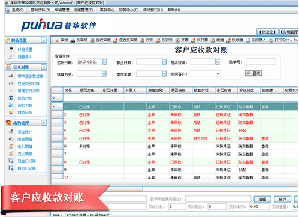This screenshot has height=217, width=299.
Task: Open the 基础资料(B) menu
Action: [x=40, y=10]
